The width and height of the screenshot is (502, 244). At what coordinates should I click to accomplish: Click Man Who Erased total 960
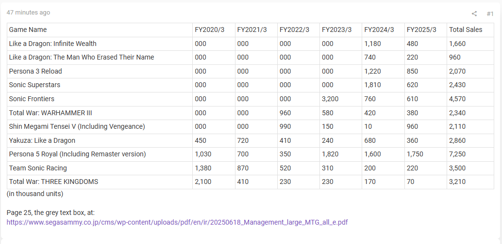(470, 58)
